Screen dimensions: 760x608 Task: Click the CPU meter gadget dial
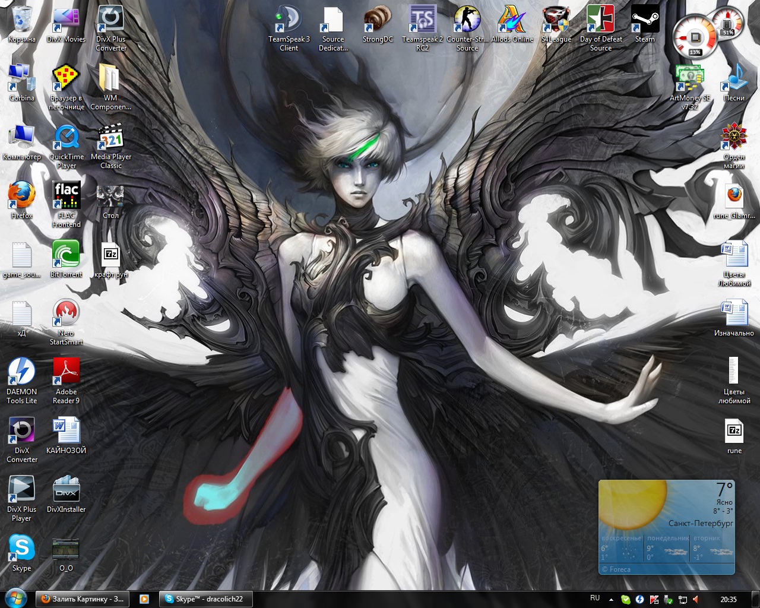[695, 37]
